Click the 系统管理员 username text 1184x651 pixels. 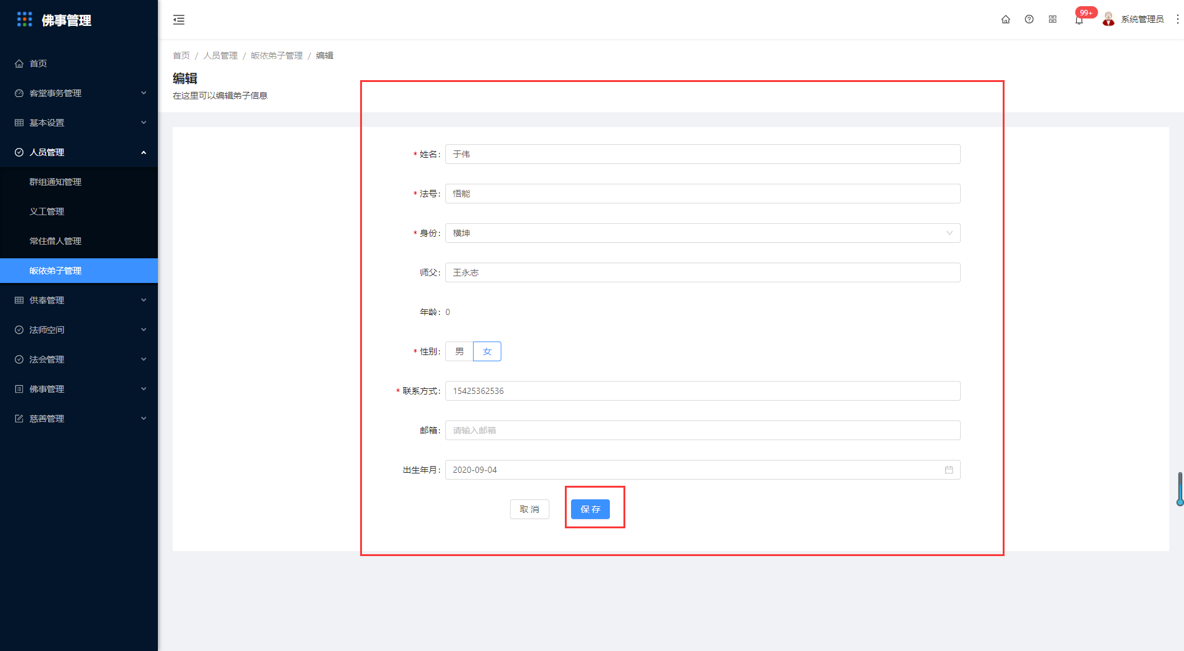coord(1142,20)
